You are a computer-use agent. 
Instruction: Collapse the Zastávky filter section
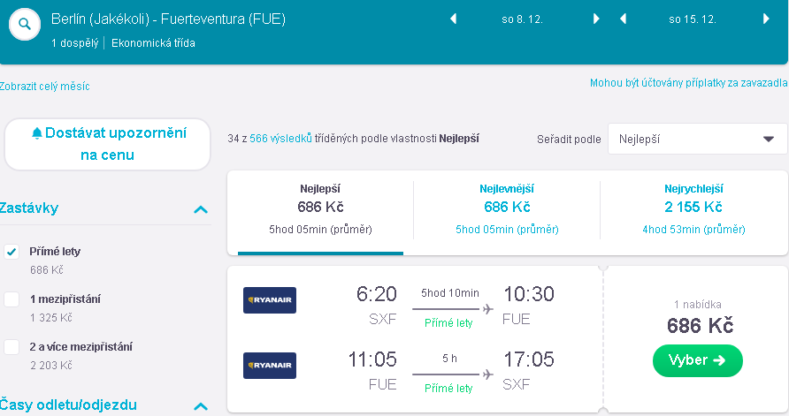[x=201, y=209]
